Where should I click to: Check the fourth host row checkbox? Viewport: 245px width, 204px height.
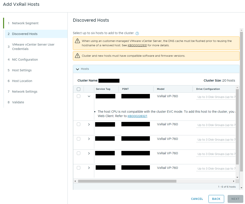pos(79,153)
